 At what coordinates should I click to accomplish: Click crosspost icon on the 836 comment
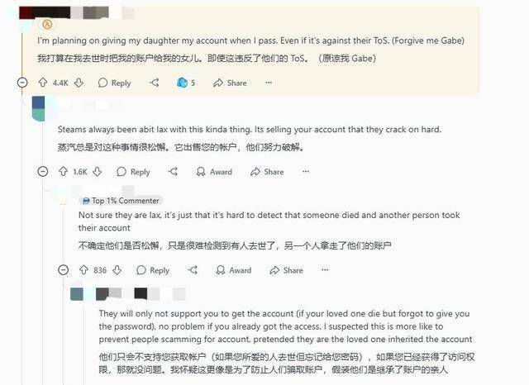193,270
